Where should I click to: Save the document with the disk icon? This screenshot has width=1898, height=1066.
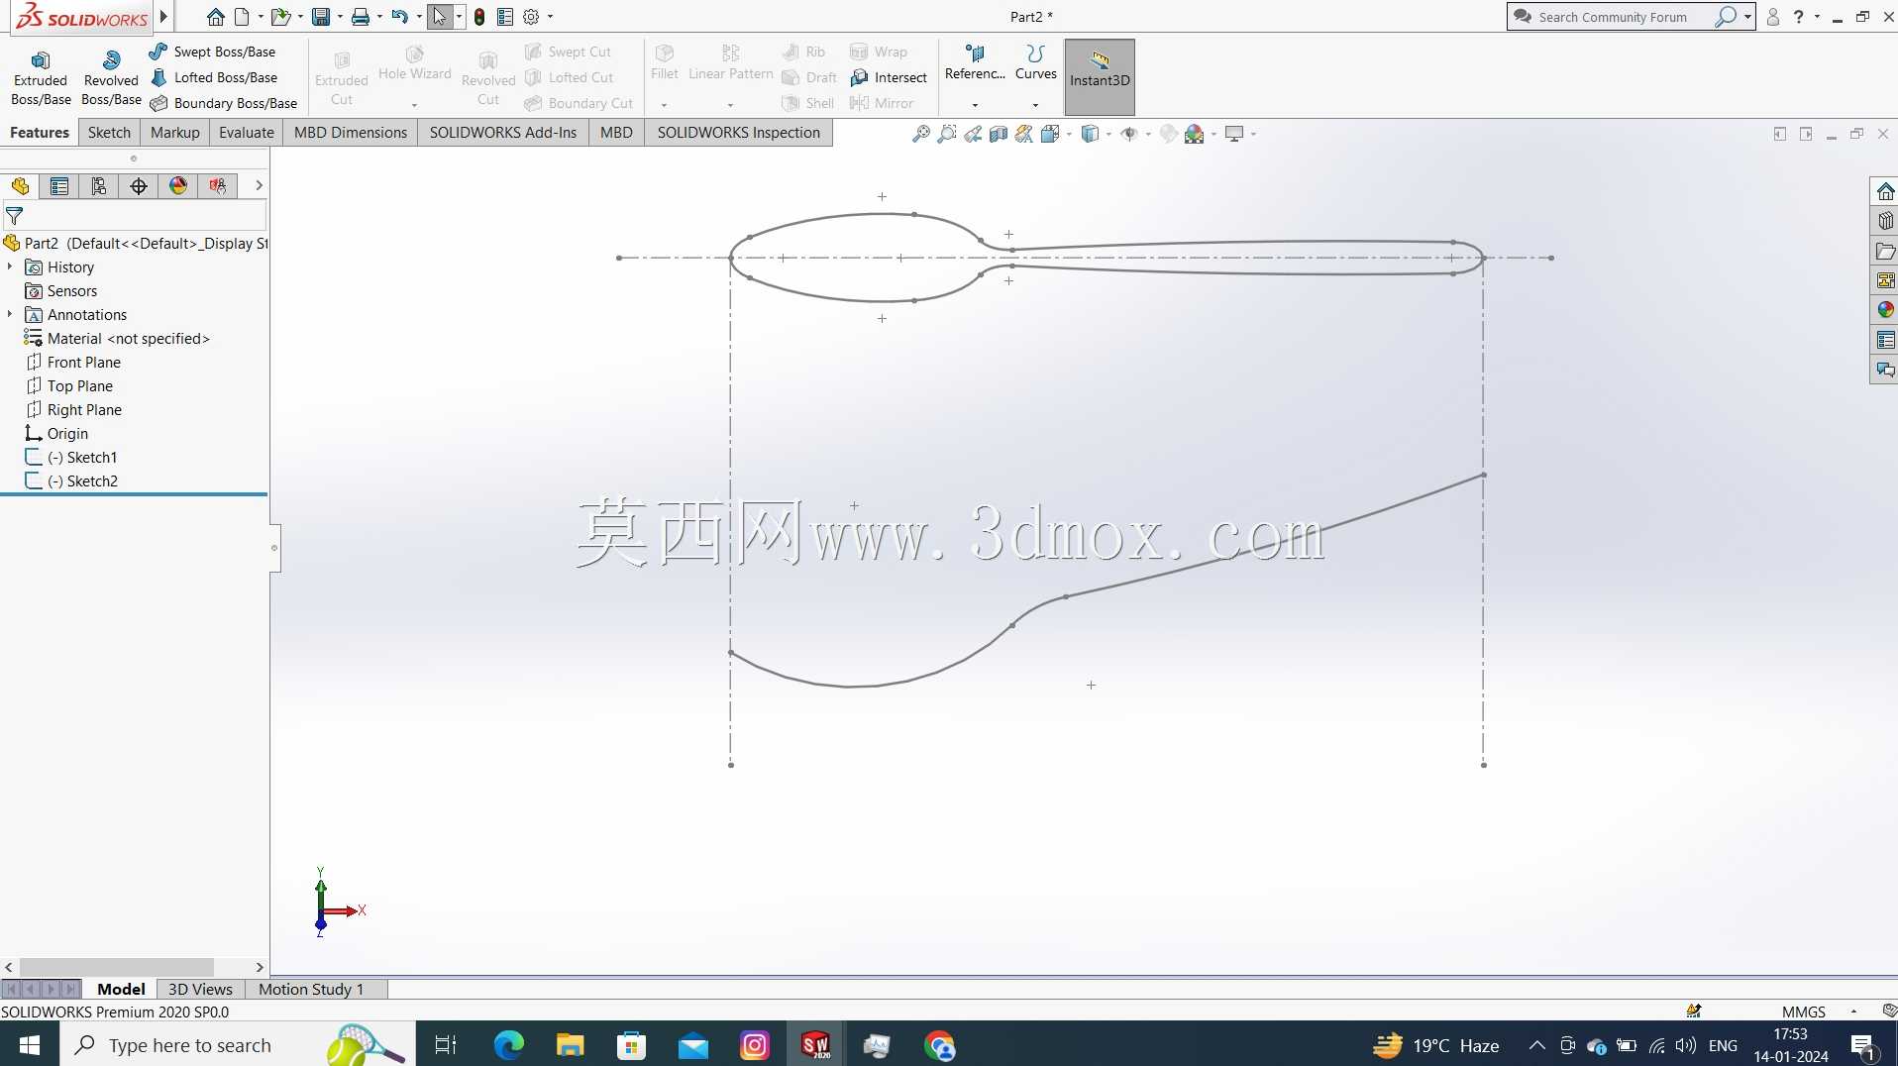[x=320, y=17]
